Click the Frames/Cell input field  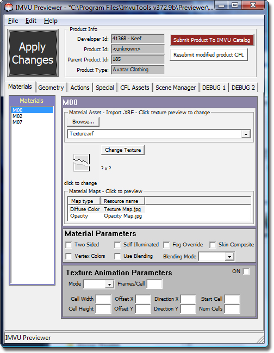(154, 284)
